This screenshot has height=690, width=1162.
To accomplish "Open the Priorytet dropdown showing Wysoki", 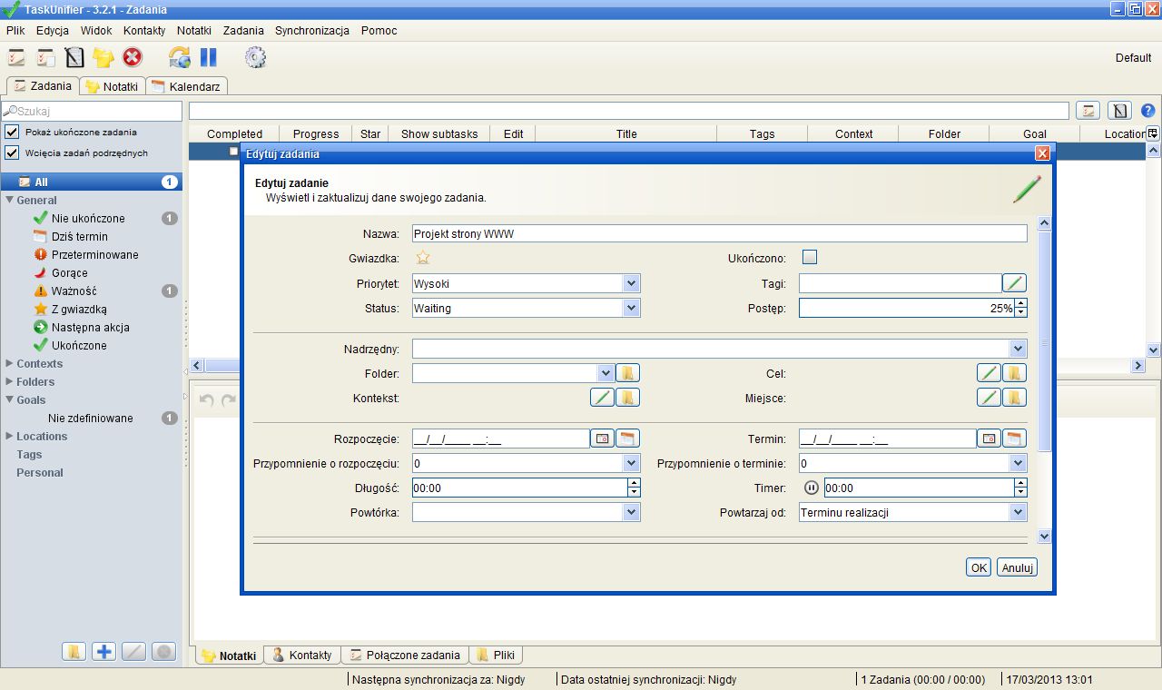I will click(633, 282).
